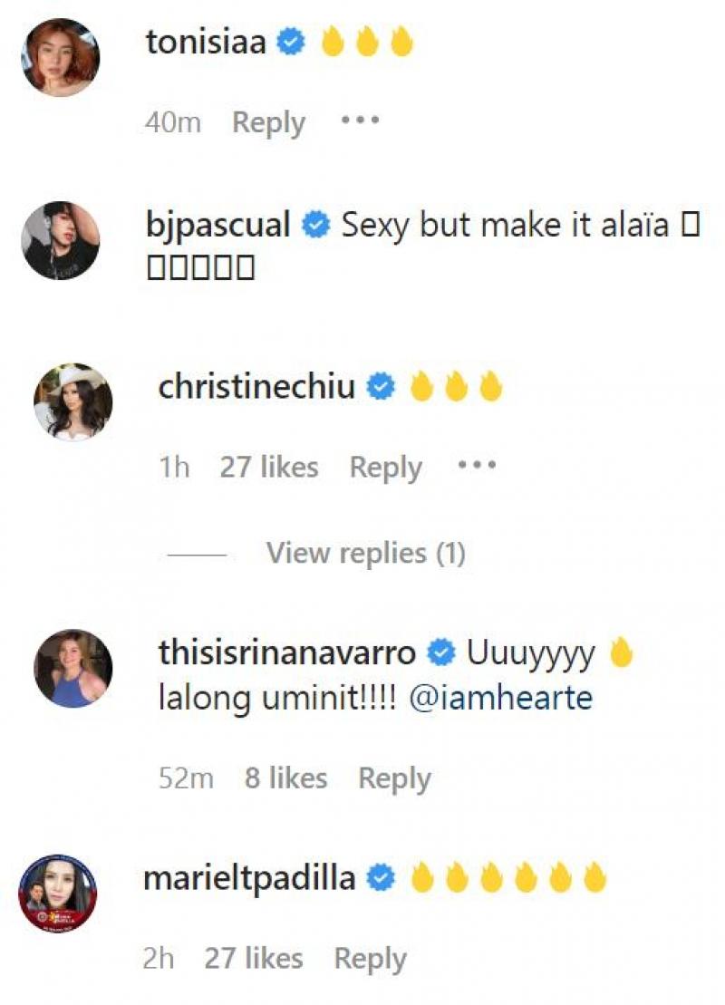
Task: Open the marieltpadilla username link
Action: point(249,878)
